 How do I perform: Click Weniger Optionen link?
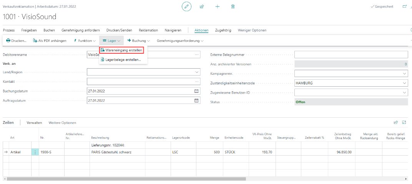tap(252, 30)
